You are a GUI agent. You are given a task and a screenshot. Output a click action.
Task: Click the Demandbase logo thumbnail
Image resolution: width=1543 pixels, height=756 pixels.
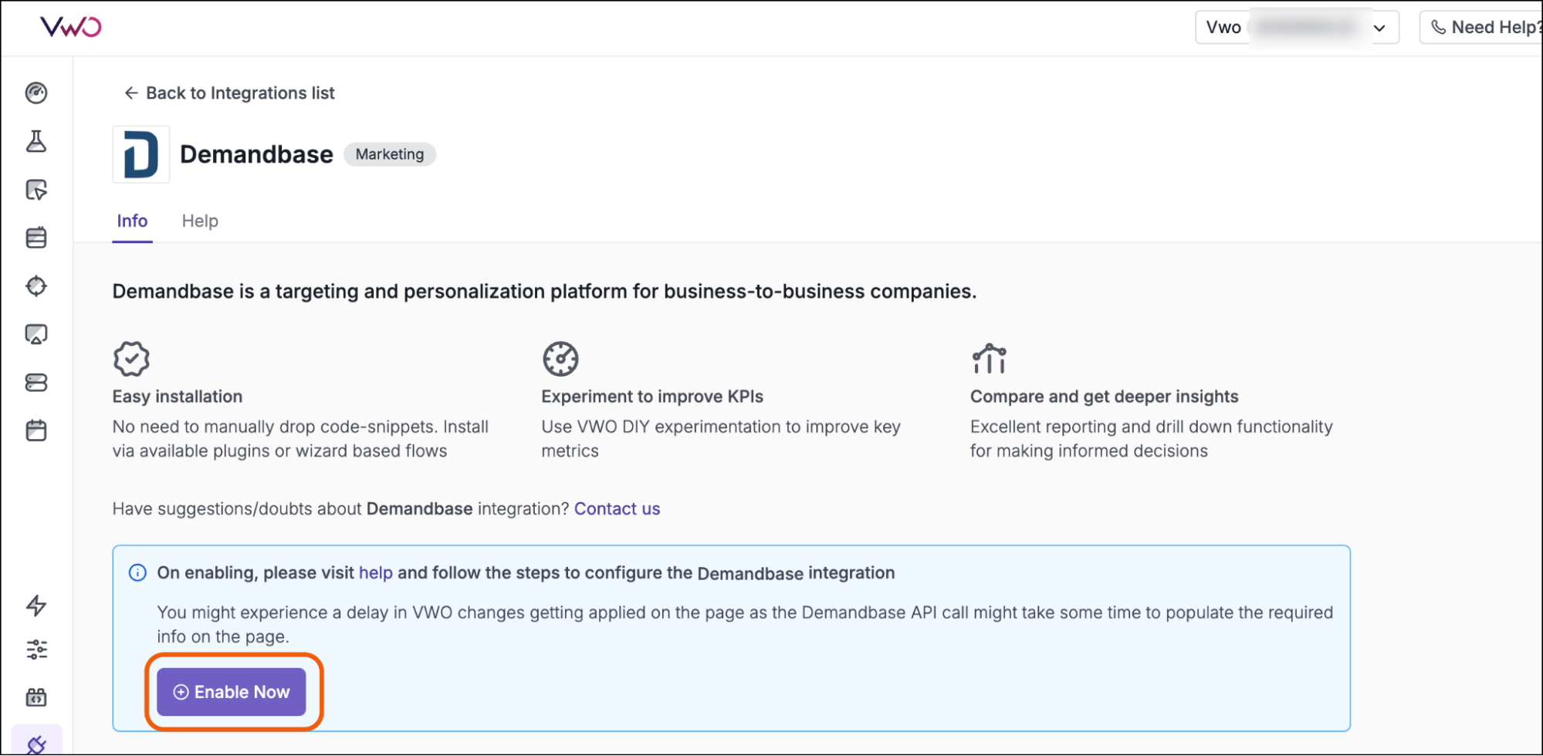(x=141, y=154)
